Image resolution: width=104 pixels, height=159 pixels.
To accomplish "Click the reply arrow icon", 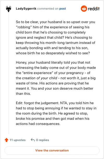I will click(33, 140).
